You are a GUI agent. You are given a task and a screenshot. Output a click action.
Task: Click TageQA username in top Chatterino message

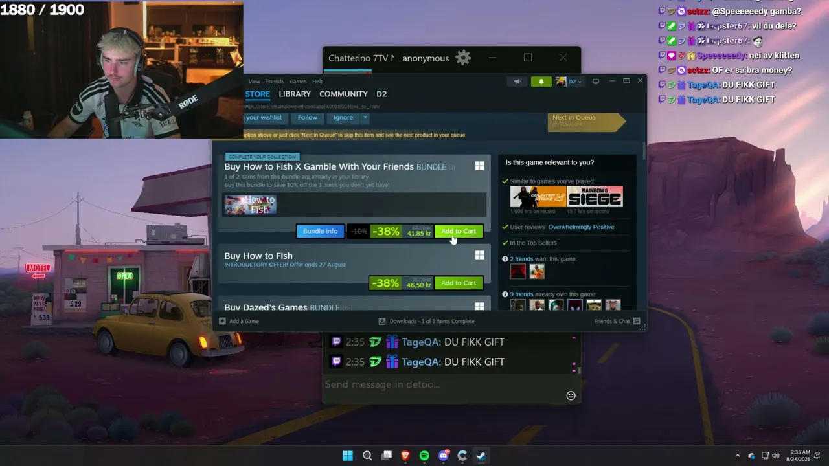[421, 342]
